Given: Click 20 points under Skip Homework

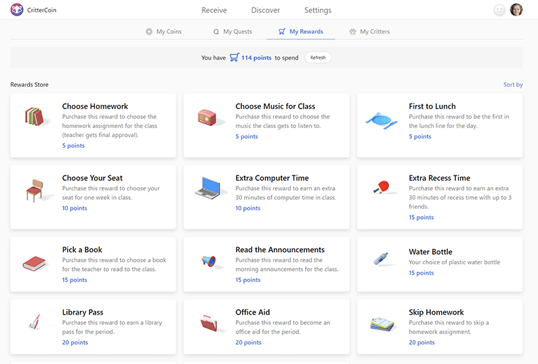Looking at the screenshot, I should (421, 342).
